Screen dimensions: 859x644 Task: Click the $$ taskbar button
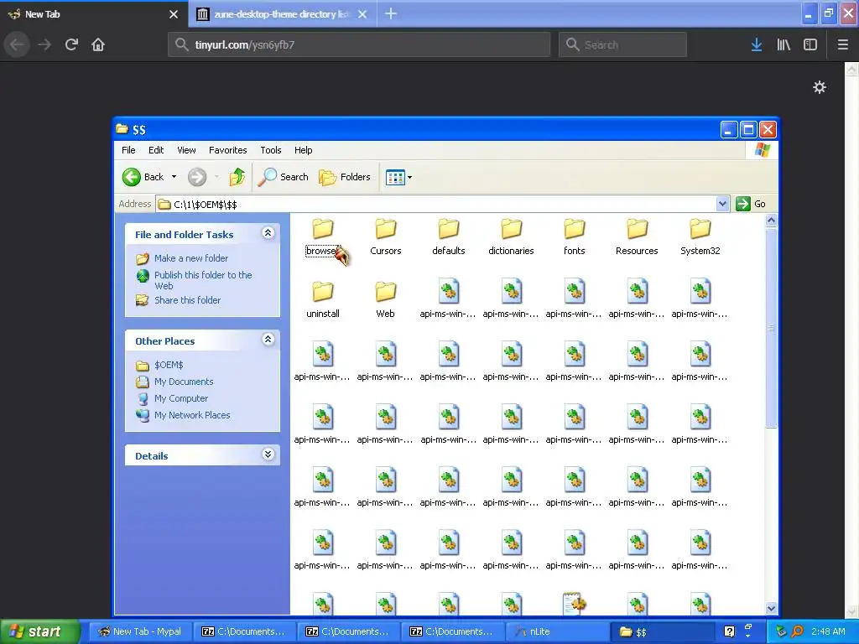tap(663, 631)
